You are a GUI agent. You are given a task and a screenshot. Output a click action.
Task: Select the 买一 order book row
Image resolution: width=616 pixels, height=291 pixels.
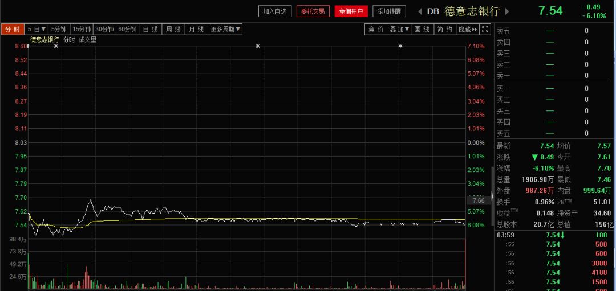click(x=553, y=88)
